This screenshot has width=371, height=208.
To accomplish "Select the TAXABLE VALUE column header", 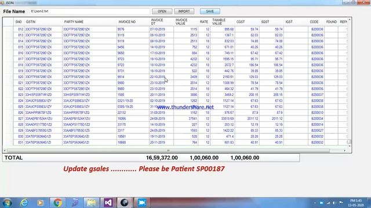I will pyautogui.click(x=223, y=22).
